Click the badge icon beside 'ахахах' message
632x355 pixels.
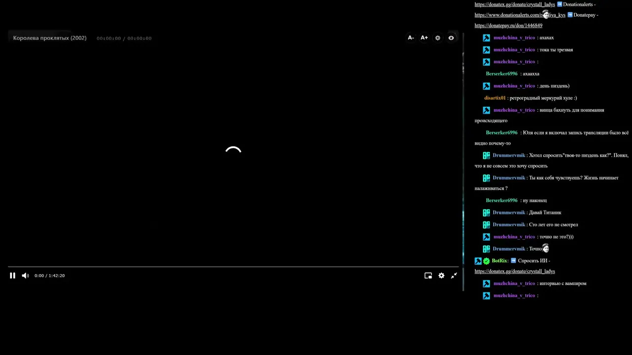pyautogui.click(x=486, y=37)
